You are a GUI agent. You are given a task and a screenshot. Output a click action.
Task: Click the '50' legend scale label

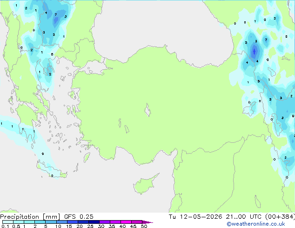tap(144, 226)
